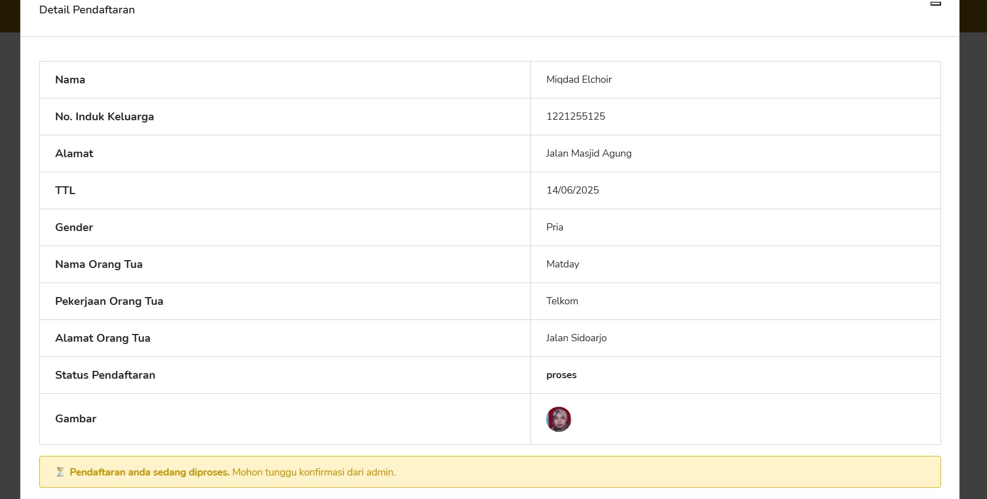Click the No. Induk Keluarga label
This screenshot has height=499, width=987.
coord(104,116)
